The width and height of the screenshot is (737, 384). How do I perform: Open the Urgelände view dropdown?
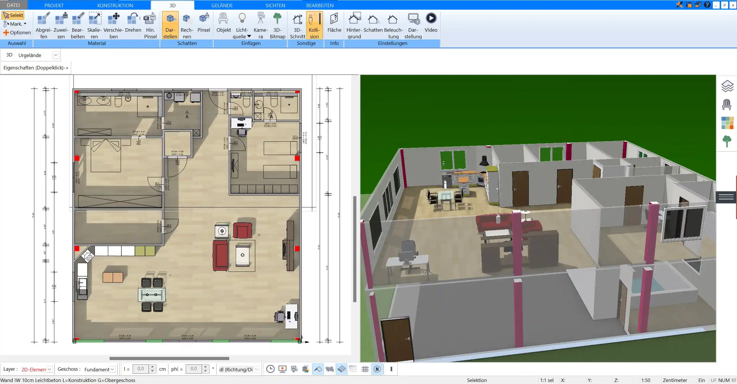pyautogui.click(x=56, y=55)
